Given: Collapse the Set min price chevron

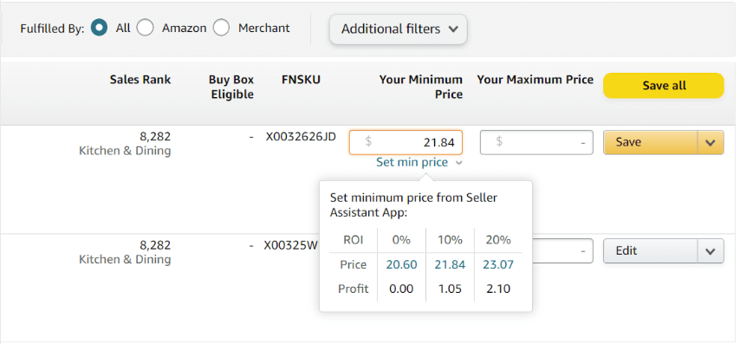Looking at the screenshot, I should click(458, 163).
